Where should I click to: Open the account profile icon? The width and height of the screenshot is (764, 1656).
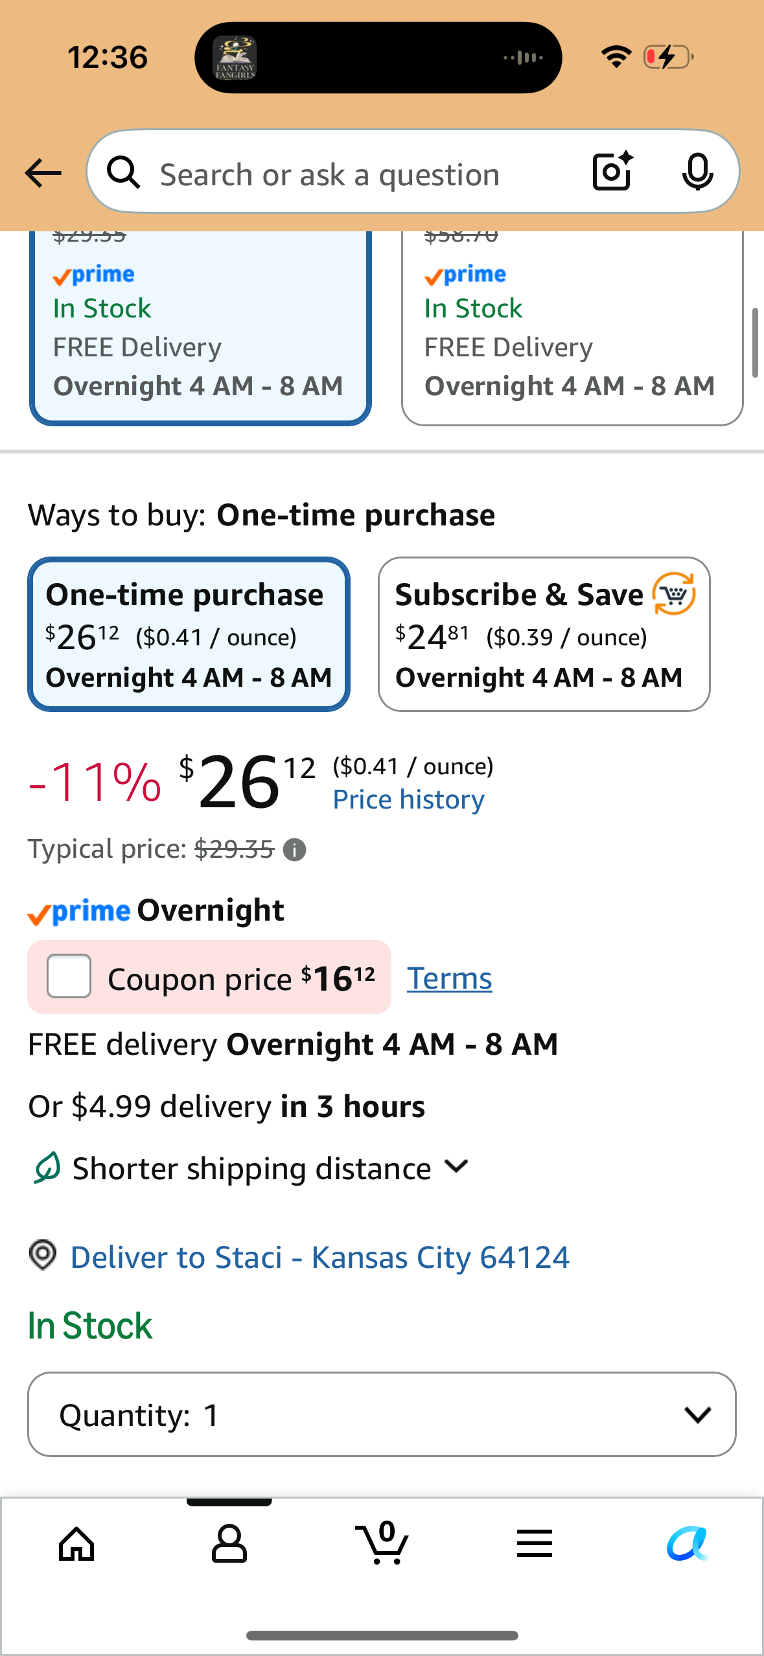coord(229,1544)
